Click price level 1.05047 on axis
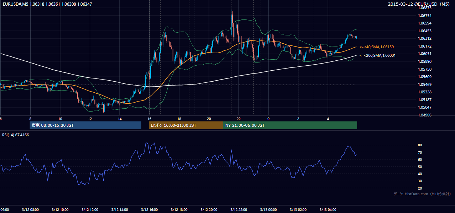This screenshot has height=213, width=455. pyautogui.click(x=425, y=107)
